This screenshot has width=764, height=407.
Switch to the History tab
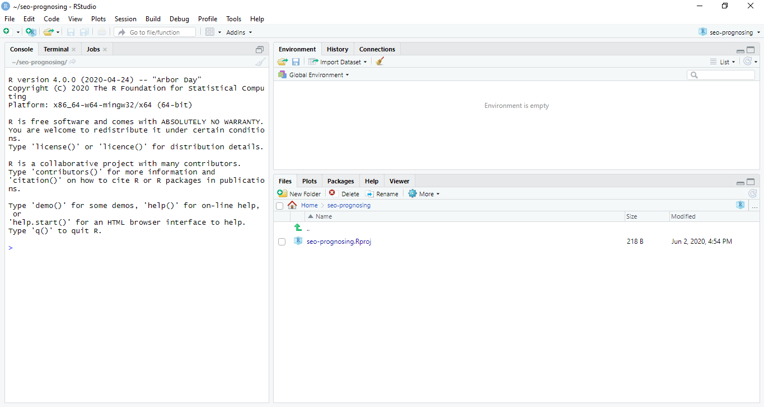tap(338, 49)
